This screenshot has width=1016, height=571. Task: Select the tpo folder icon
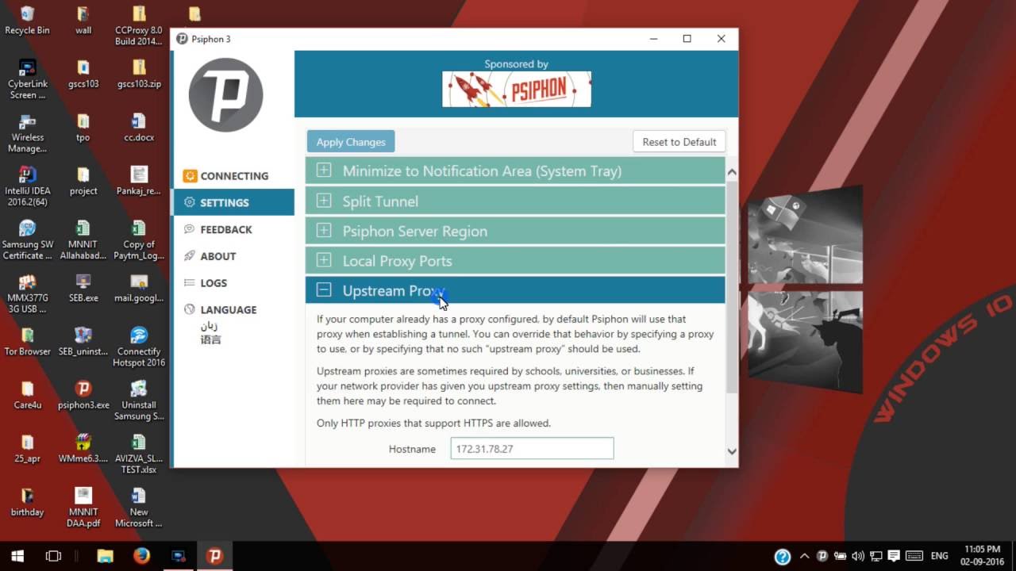click(83, 127)
